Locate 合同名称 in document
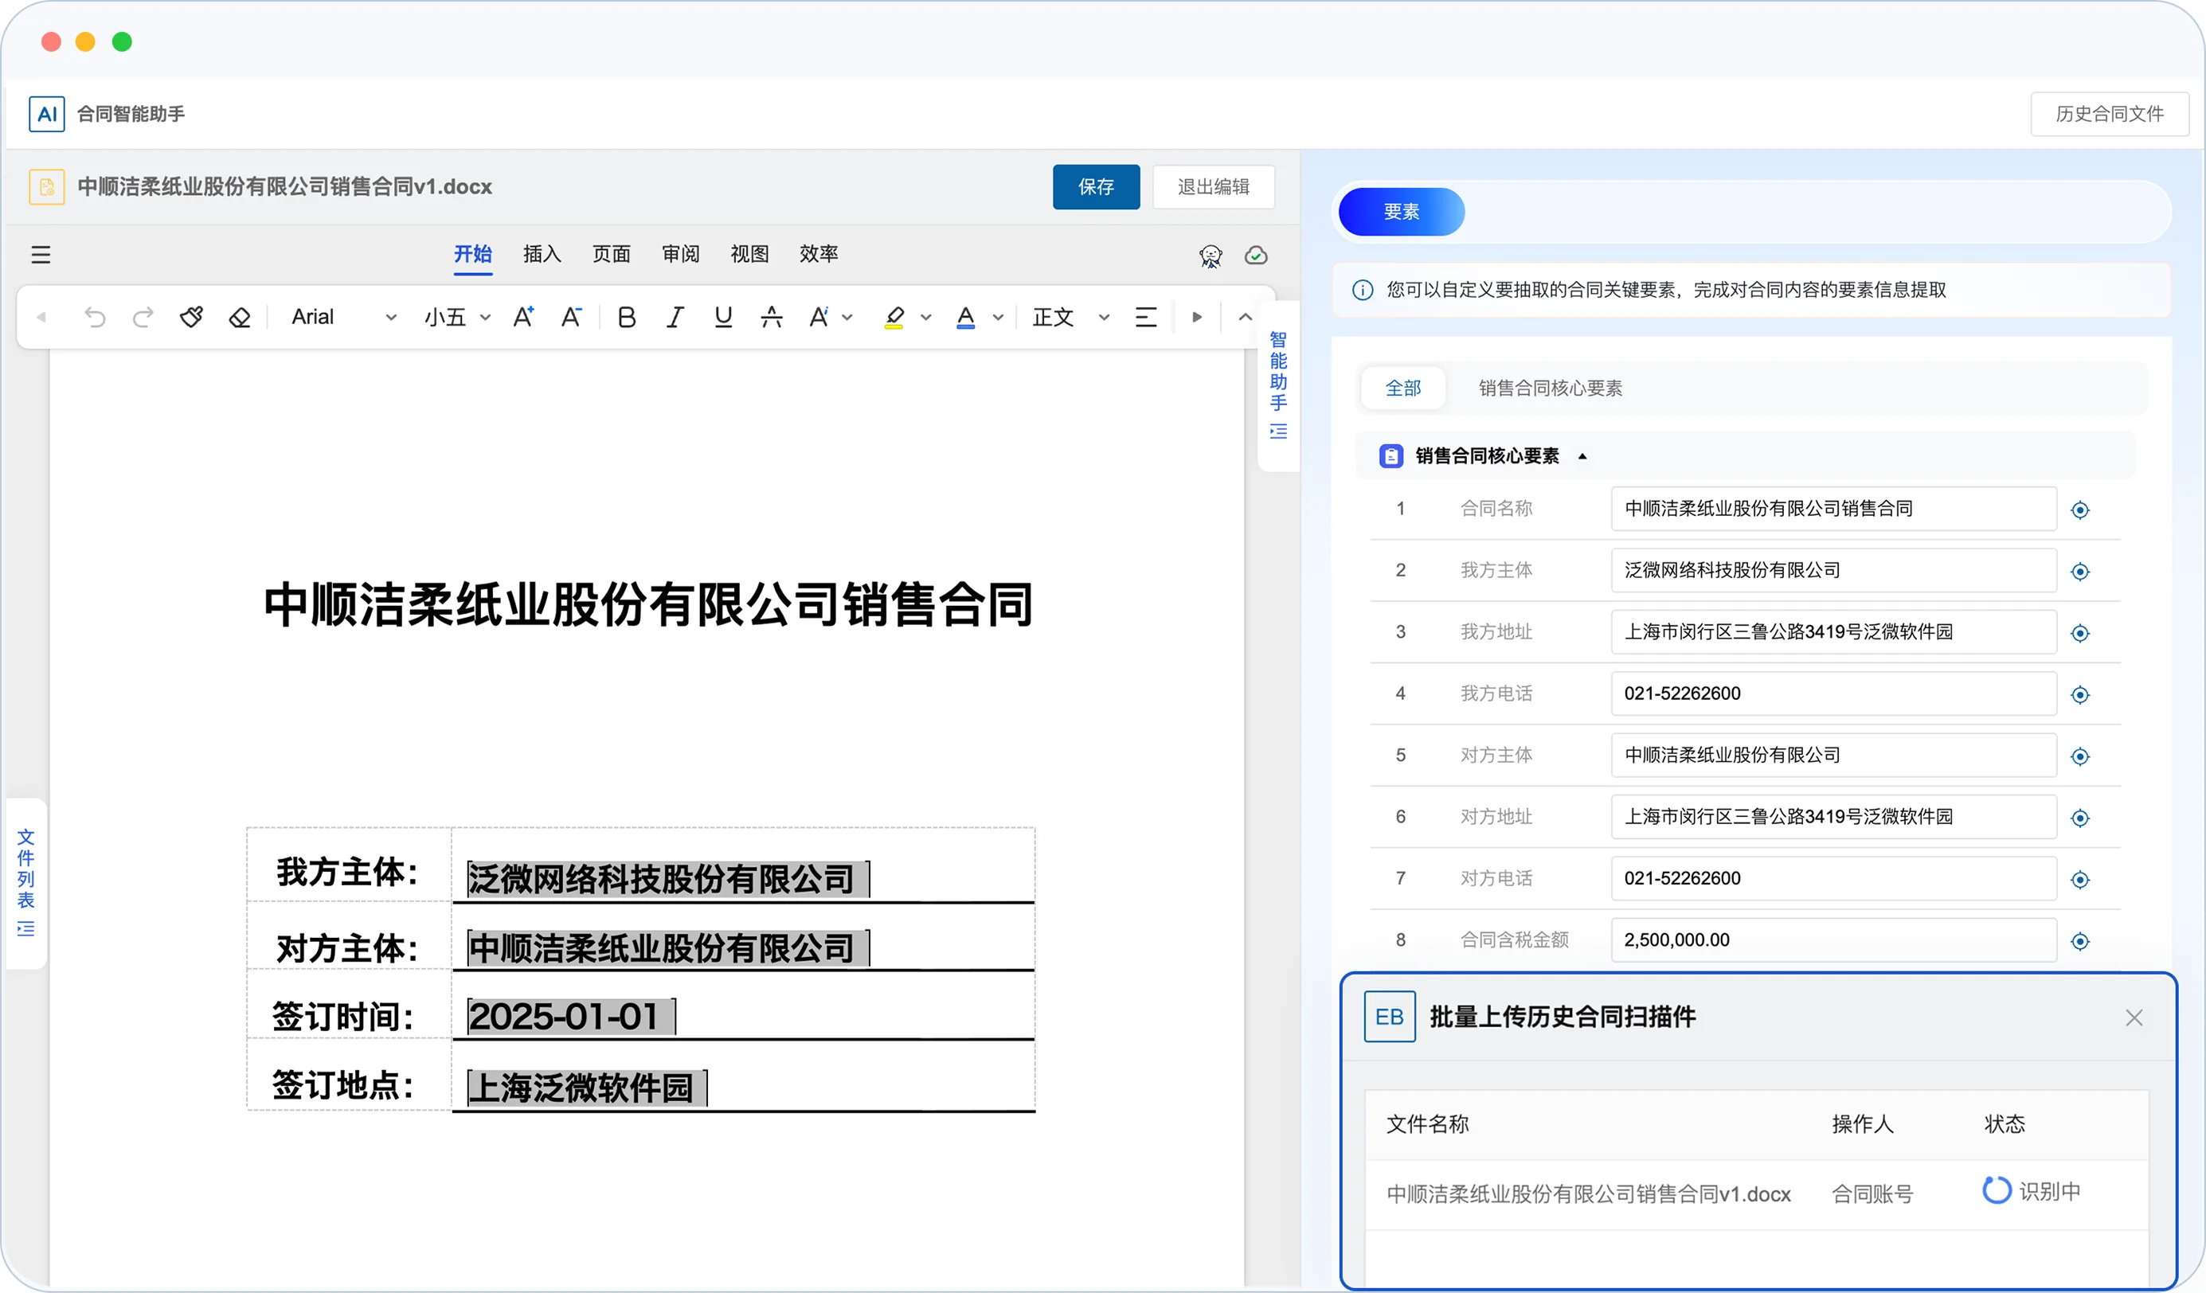This screenshot has height=1293, width=2206. [x=2080, y=510]
